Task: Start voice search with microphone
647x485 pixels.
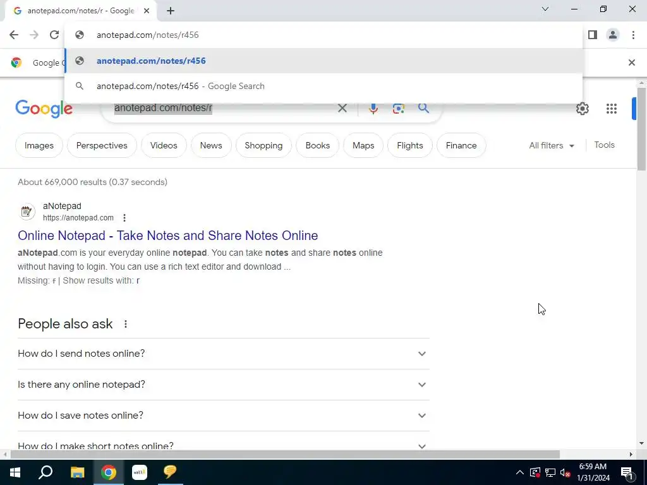Action: pos(373,108)
